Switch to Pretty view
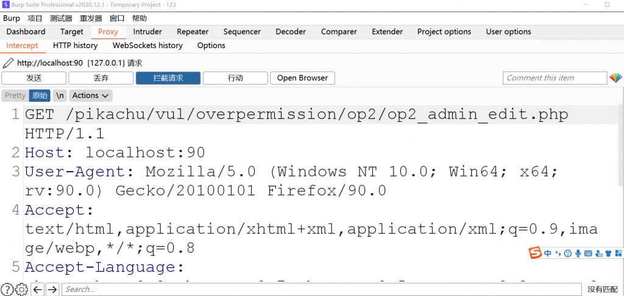Screen dimensions: 624x296 15,96
